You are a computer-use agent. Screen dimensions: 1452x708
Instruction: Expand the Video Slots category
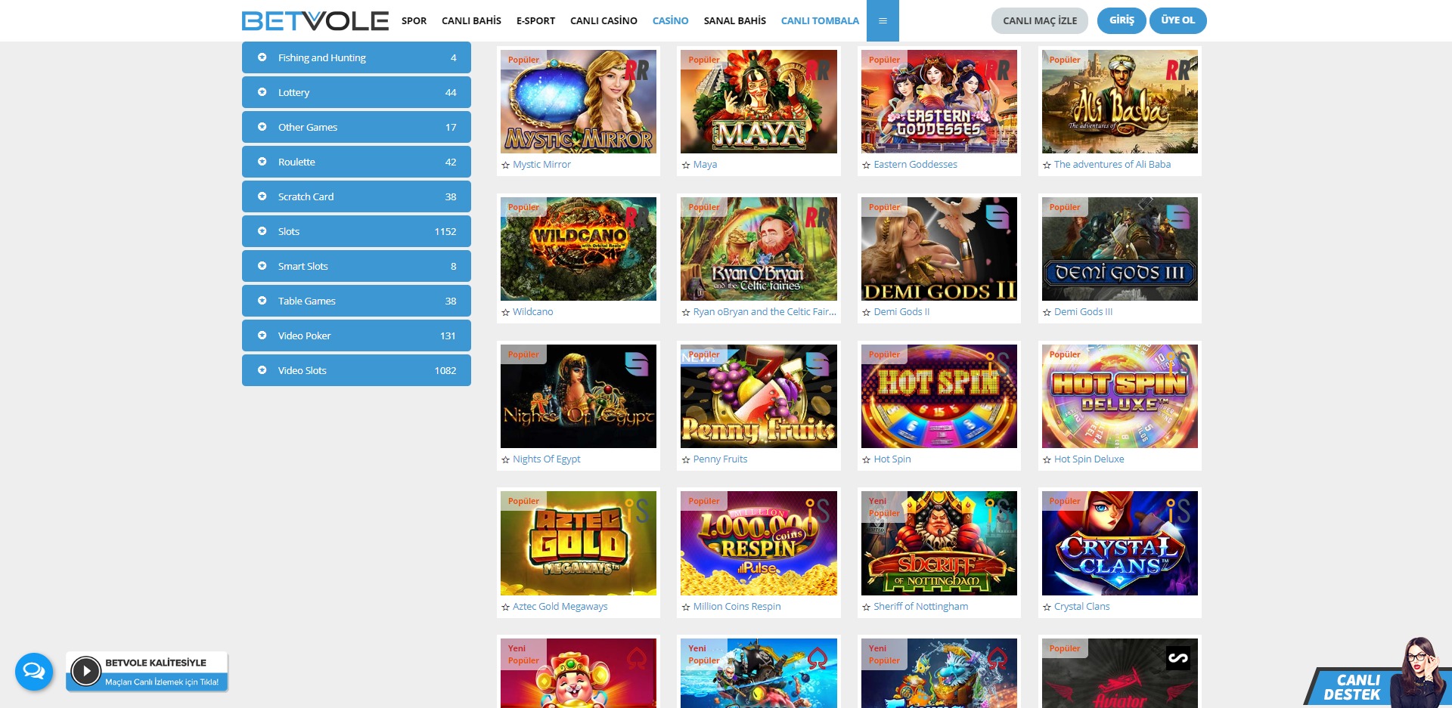[356, 370]
